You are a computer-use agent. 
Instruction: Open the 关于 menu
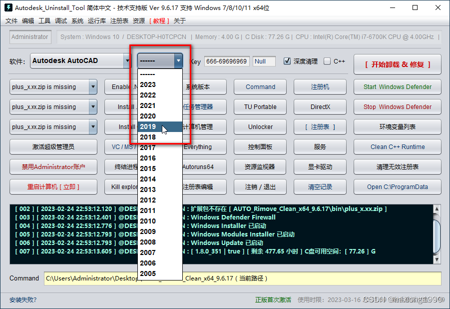180,20
